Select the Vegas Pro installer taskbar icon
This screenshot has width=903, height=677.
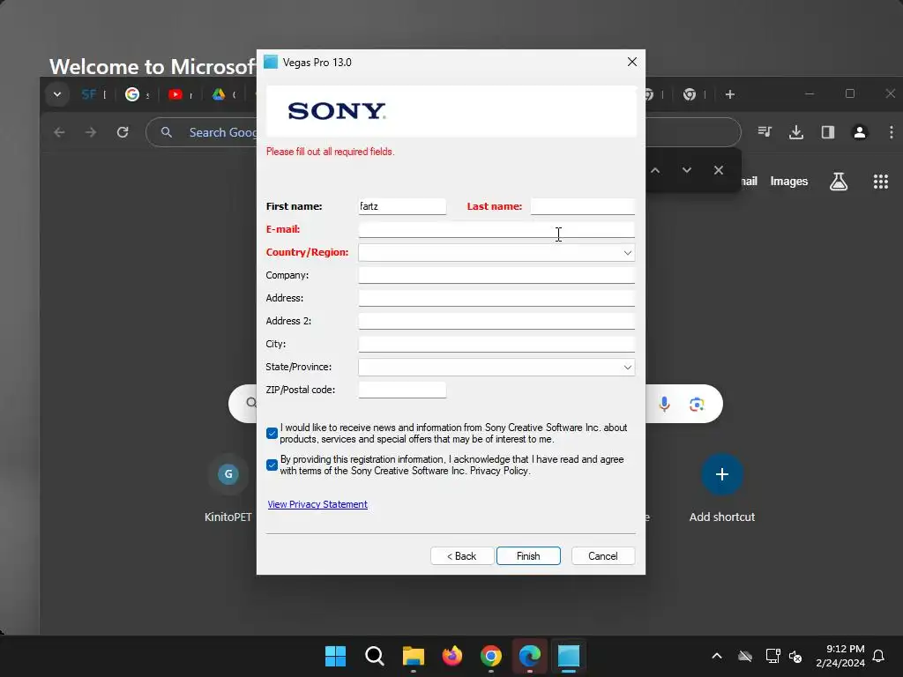(x=569, y=656)
